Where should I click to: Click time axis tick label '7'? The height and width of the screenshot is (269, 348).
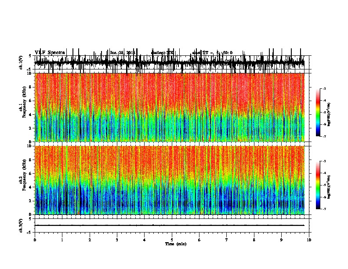coord(227,240)
